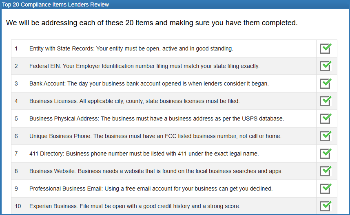Toggle the Professional Business Email checkbox
The width and height of the screenshot is (350, 215).
325,189
